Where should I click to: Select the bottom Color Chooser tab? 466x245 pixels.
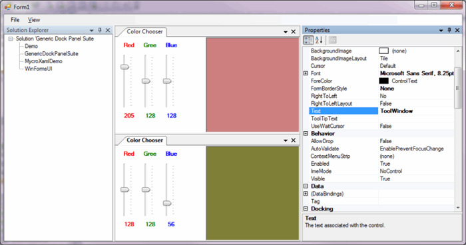tap(144, 140)
